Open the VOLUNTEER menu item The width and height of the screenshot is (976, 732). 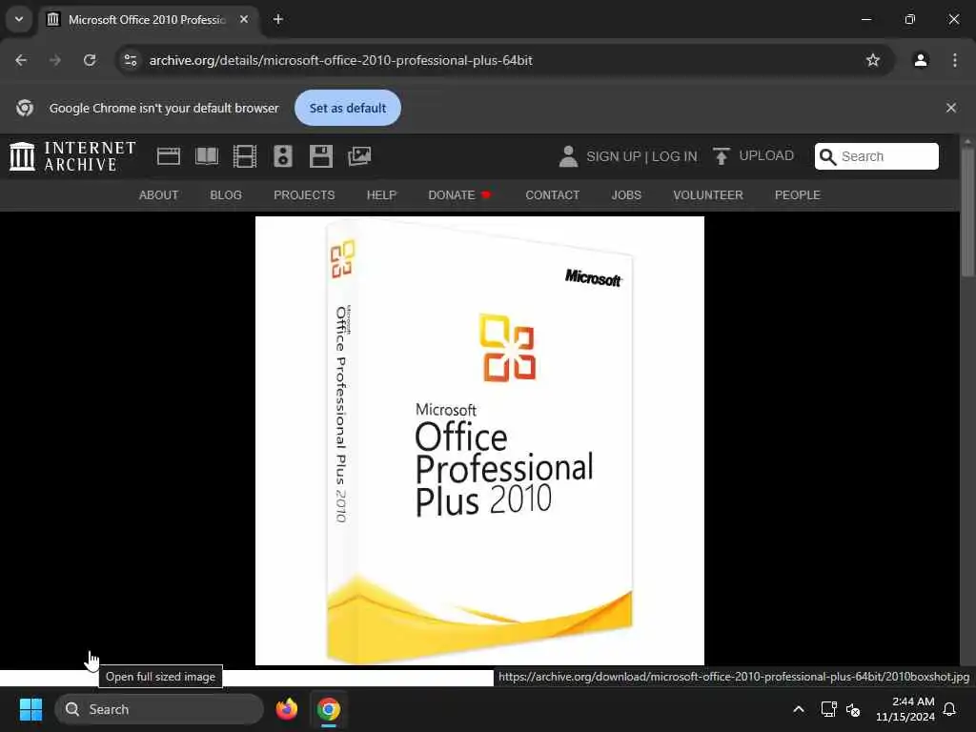click(708, 194)
